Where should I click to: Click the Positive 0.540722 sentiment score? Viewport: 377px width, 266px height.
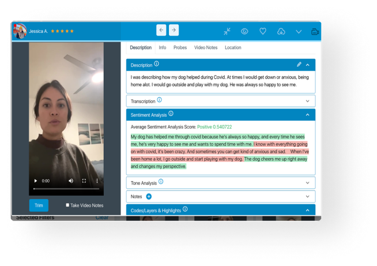(214, 127)
